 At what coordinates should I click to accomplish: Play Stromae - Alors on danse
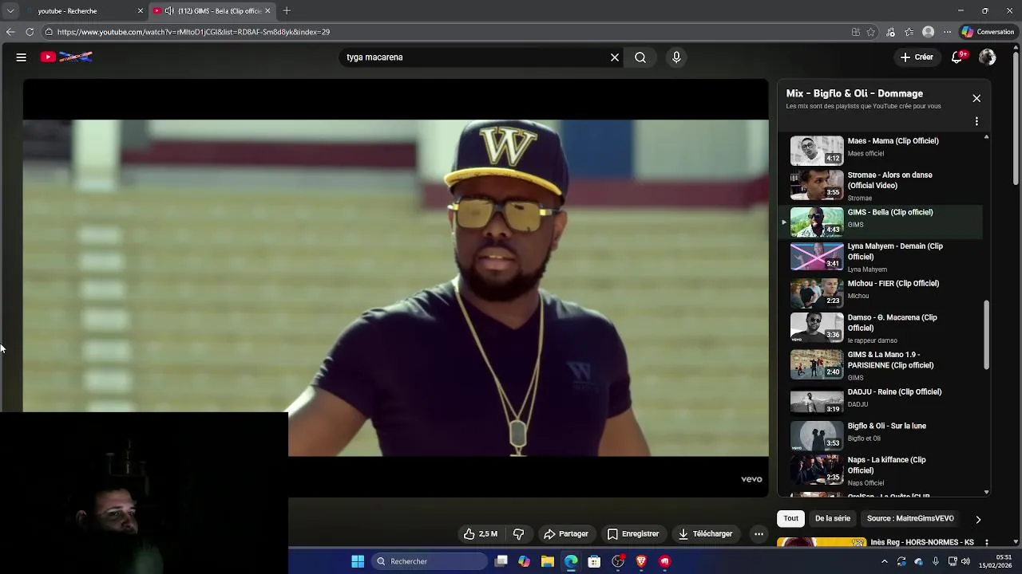point(882,185)
